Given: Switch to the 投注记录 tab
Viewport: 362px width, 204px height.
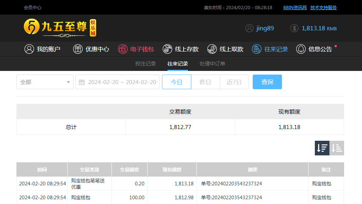Looking at the screenshot, I should point(146,64).
